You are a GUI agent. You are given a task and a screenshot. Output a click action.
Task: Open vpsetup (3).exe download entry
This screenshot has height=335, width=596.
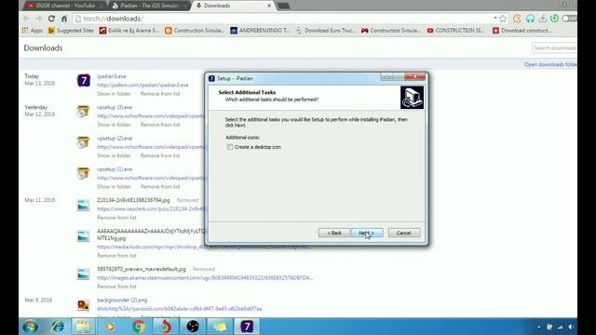point(115,108)
